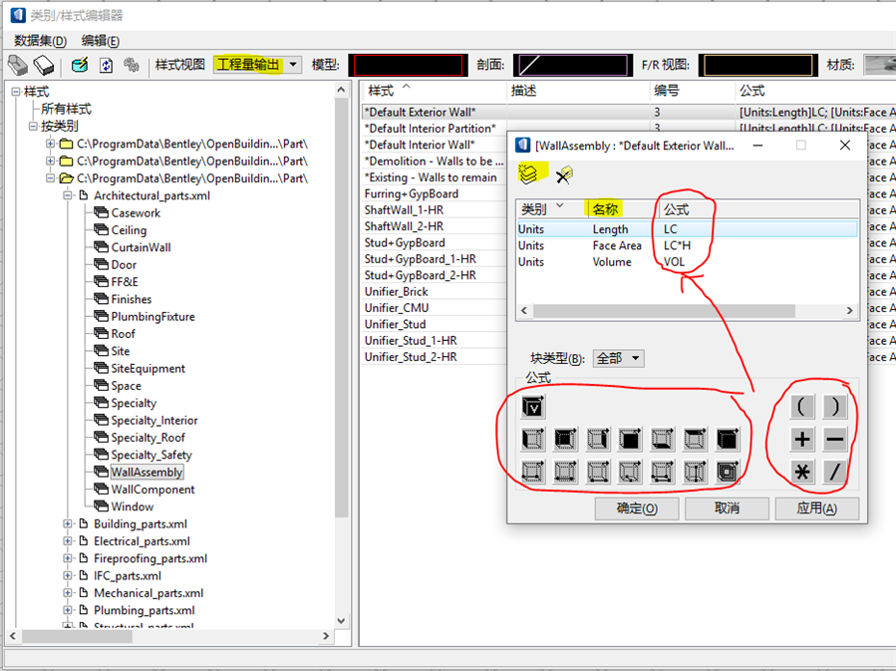Expand the IFC_parts.xml node
The height and width of the screenshot is (671, 896).
[x=68, y=575]
